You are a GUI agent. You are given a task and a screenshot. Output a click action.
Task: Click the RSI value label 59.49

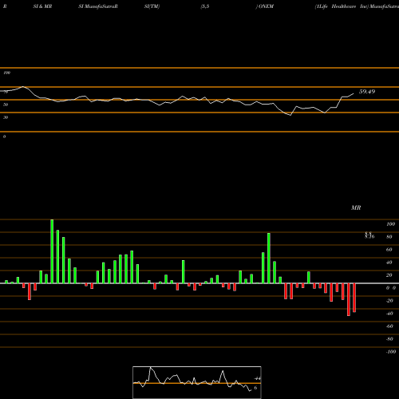(x=367, y=92)
